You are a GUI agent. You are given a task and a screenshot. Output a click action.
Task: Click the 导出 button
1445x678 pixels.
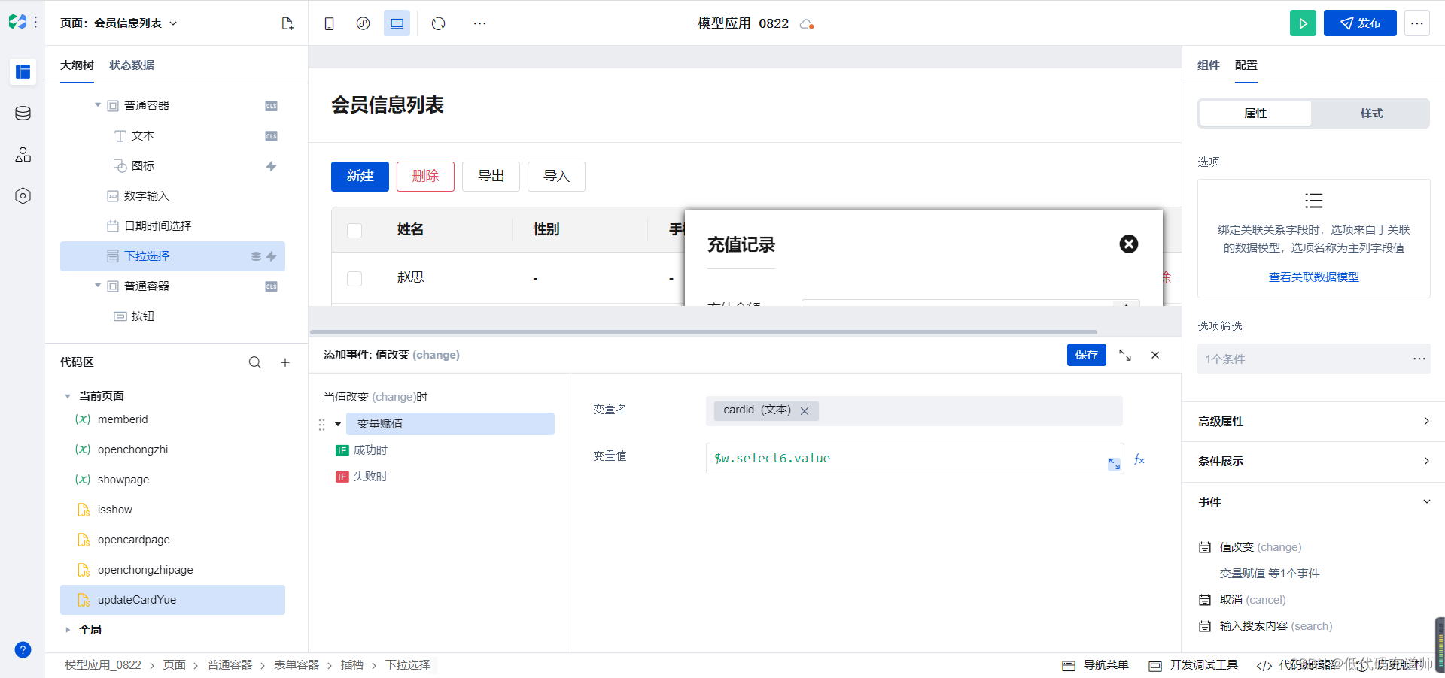(491, 177)
